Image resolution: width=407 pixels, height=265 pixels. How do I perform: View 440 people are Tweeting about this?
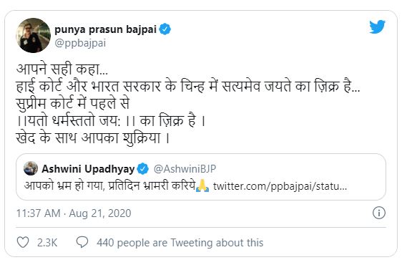click(x=180, y=243)
